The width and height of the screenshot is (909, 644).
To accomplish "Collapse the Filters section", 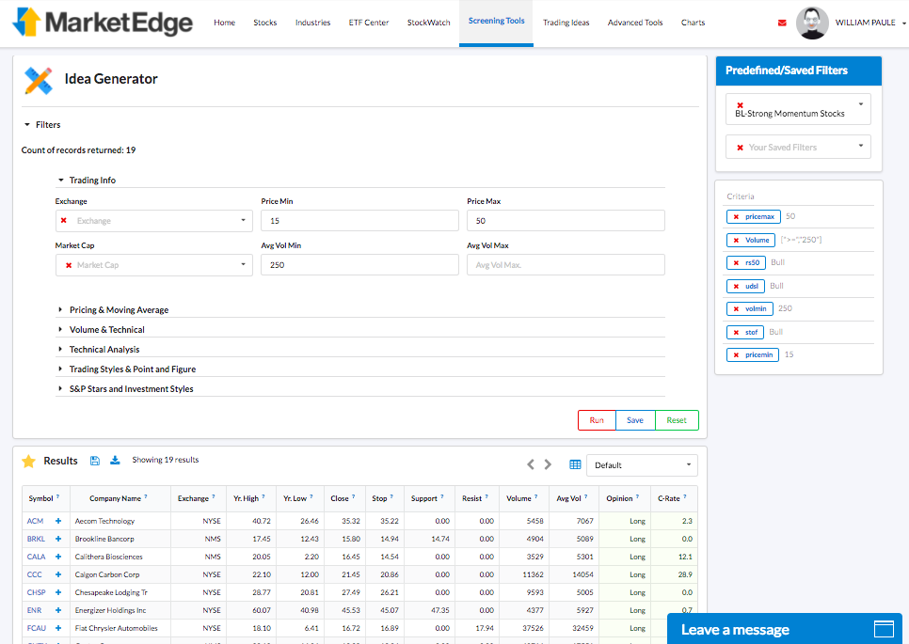I will point(41,124).
